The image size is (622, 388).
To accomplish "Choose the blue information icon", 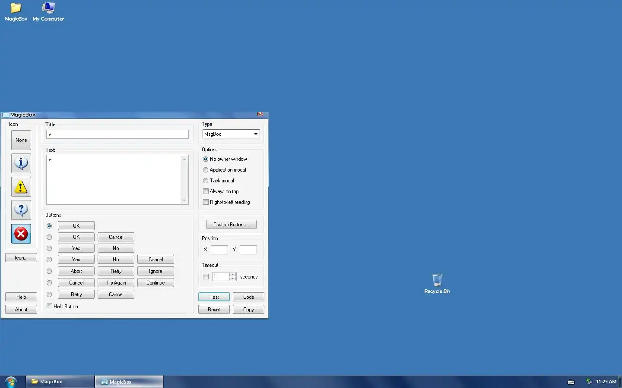I will click(x=21, y=163).
